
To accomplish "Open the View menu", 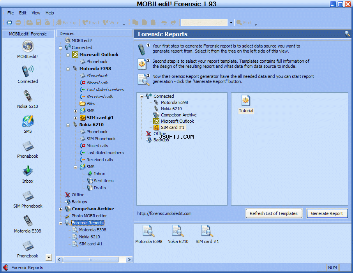I will point(36,13).
